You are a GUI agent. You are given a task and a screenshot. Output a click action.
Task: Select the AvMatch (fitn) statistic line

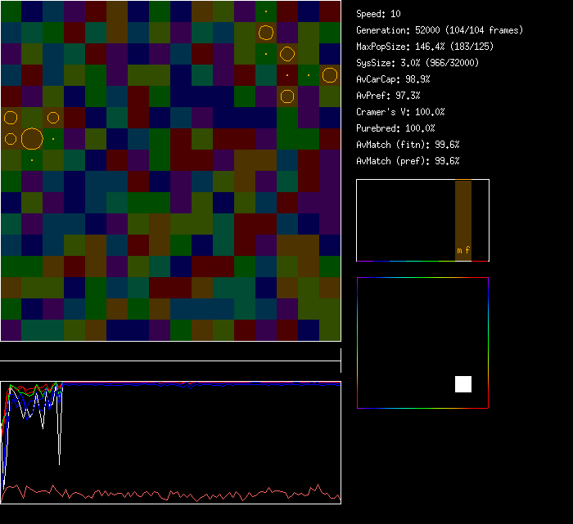[x=408, y=145]
